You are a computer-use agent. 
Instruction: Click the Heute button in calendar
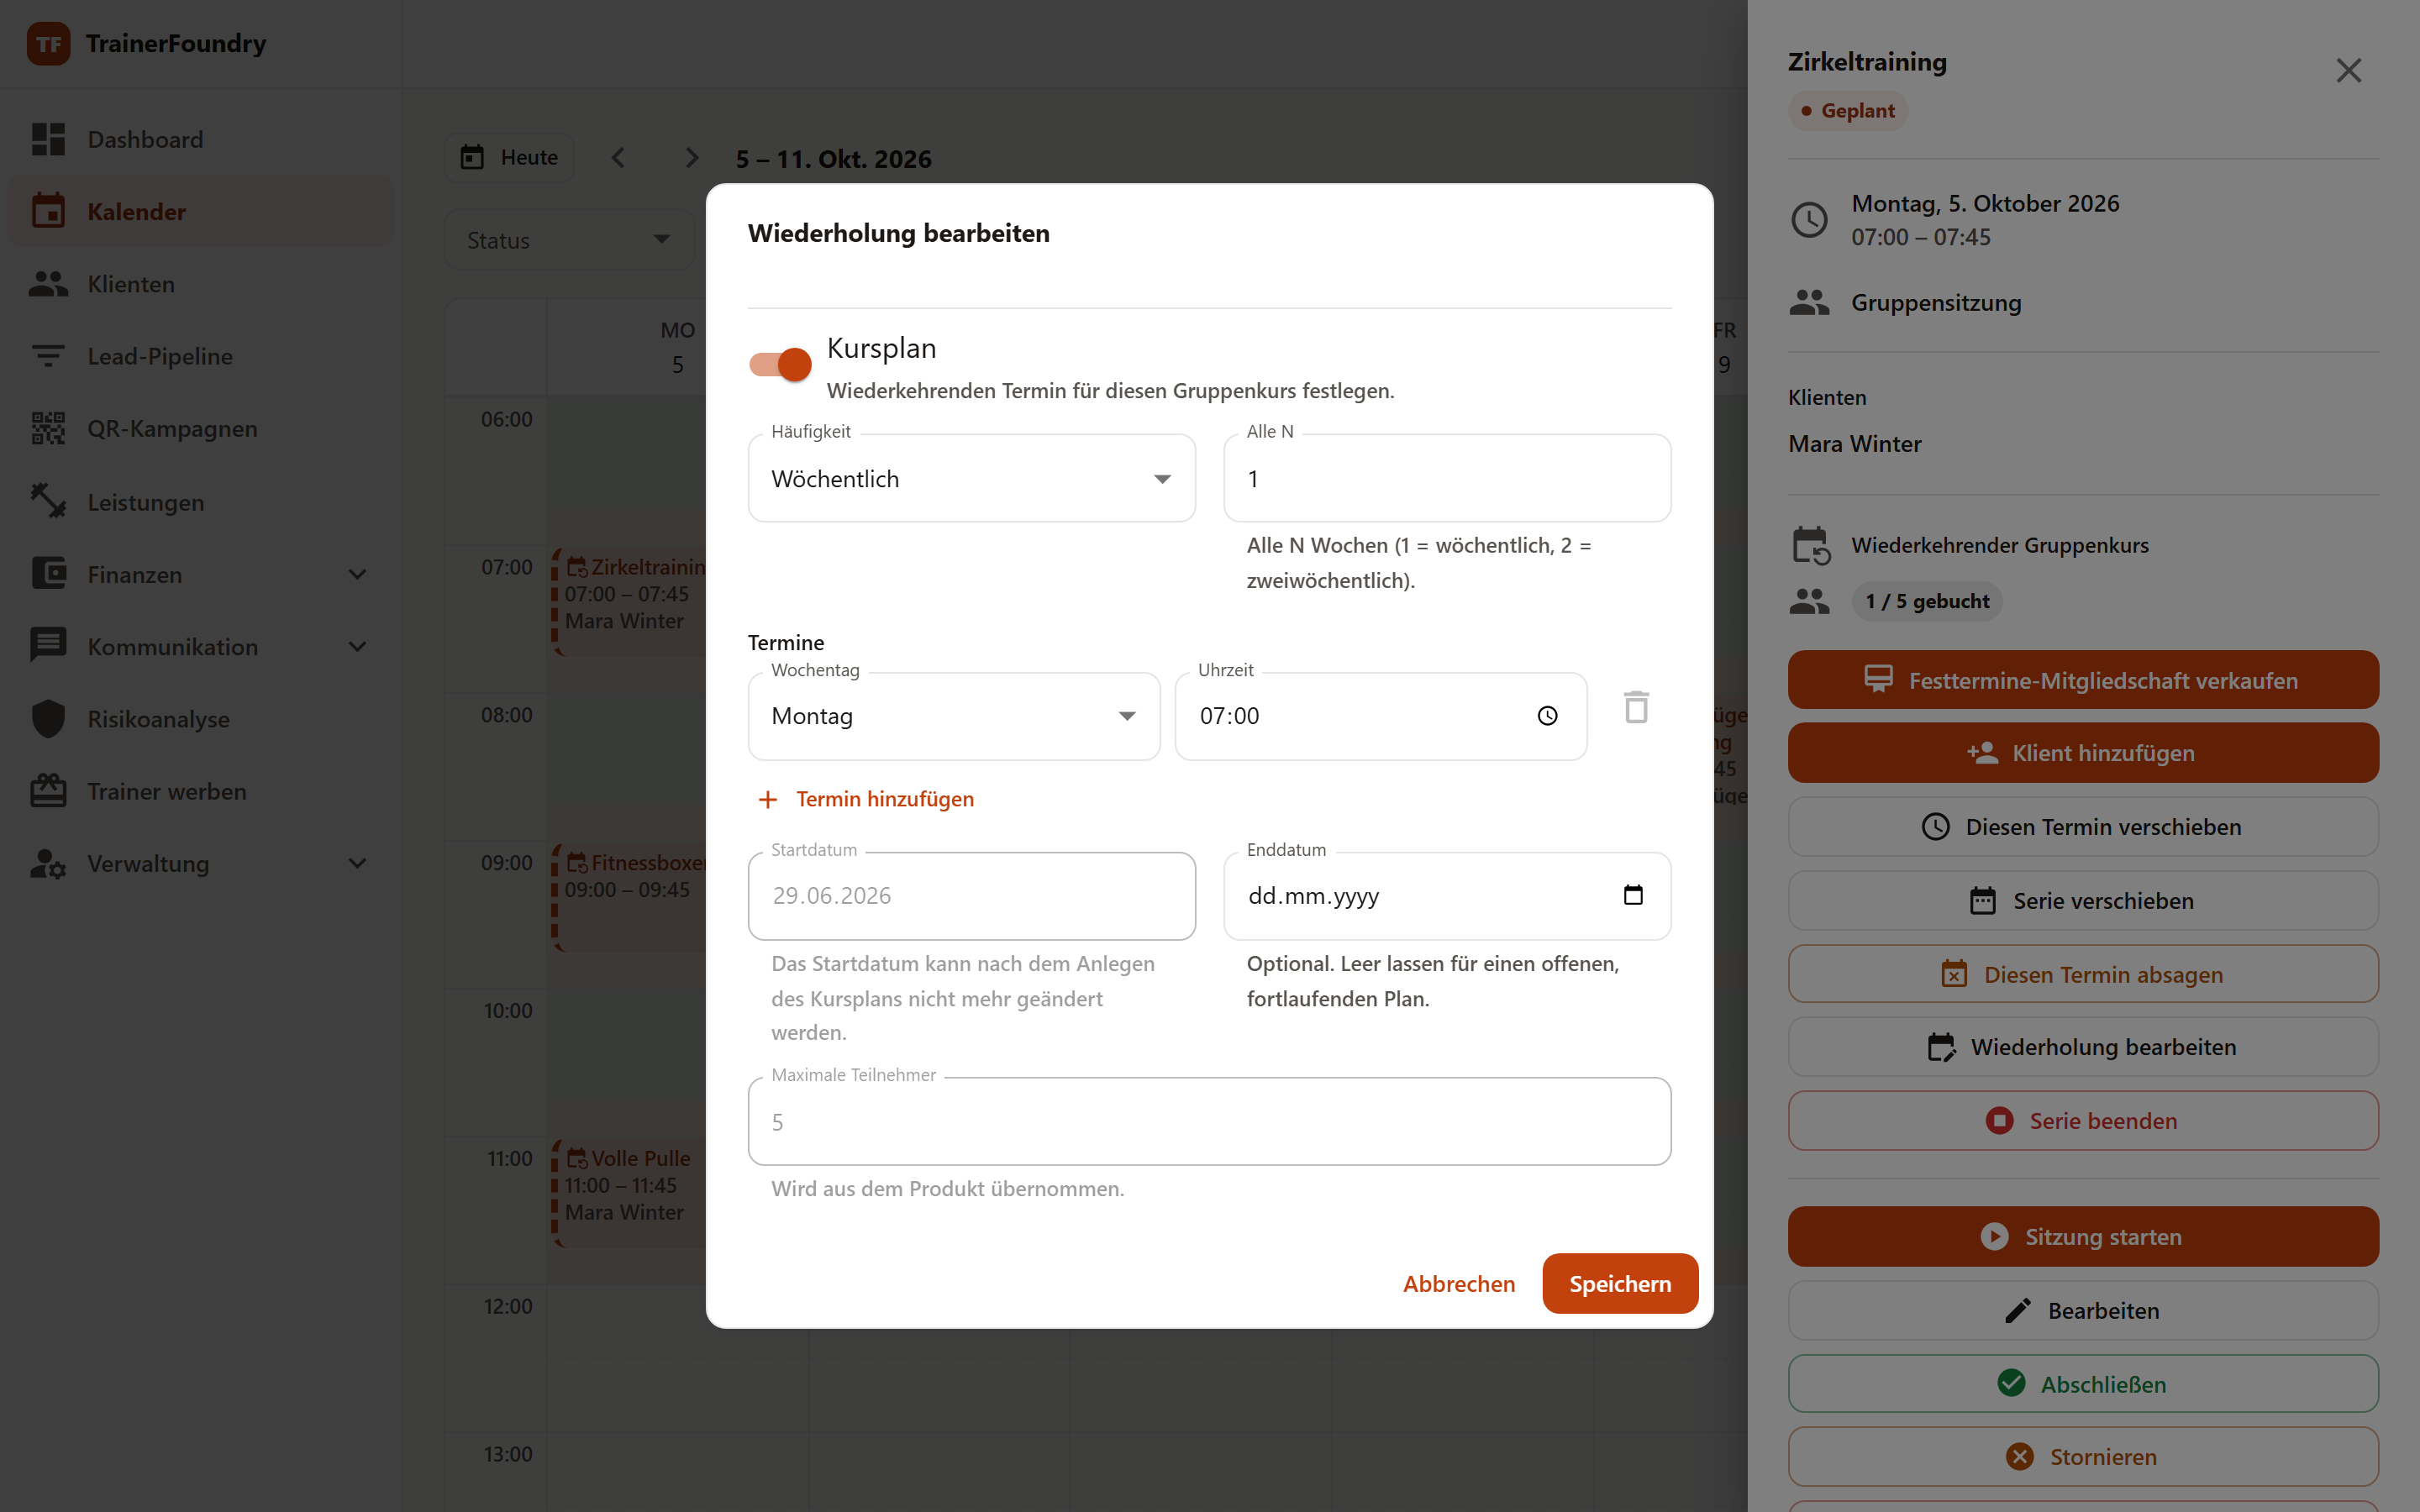click(509, 157)
